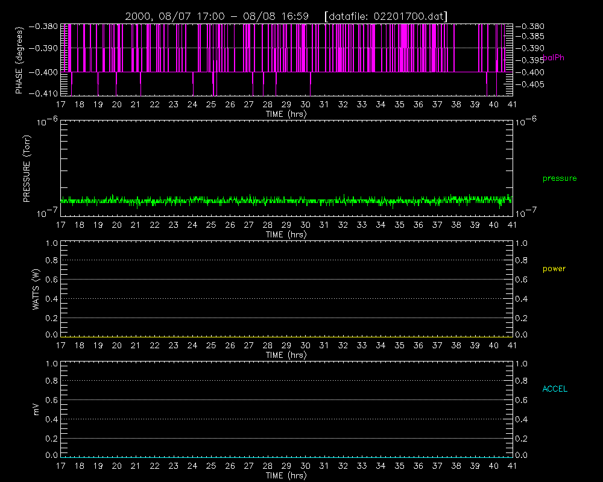Click "TIME (hrs)" under the watts plot
Image resolution: width=603 pixels, height=482 pixels.
pos(286,355)
